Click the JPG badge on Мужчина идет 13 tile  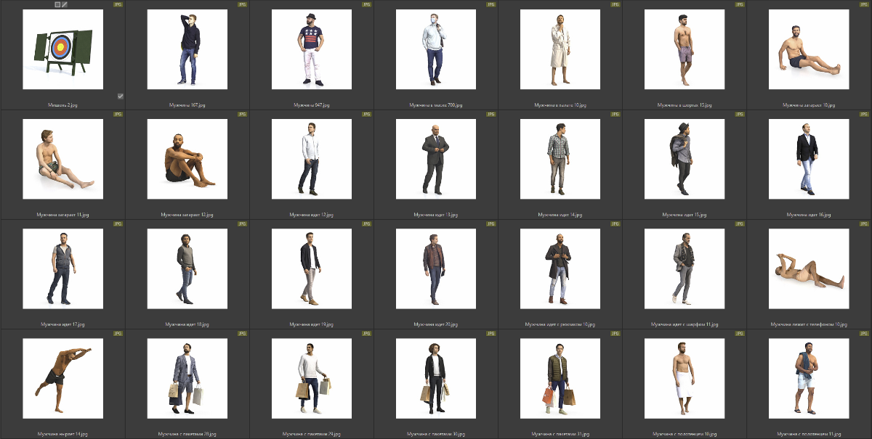point(490,114)
